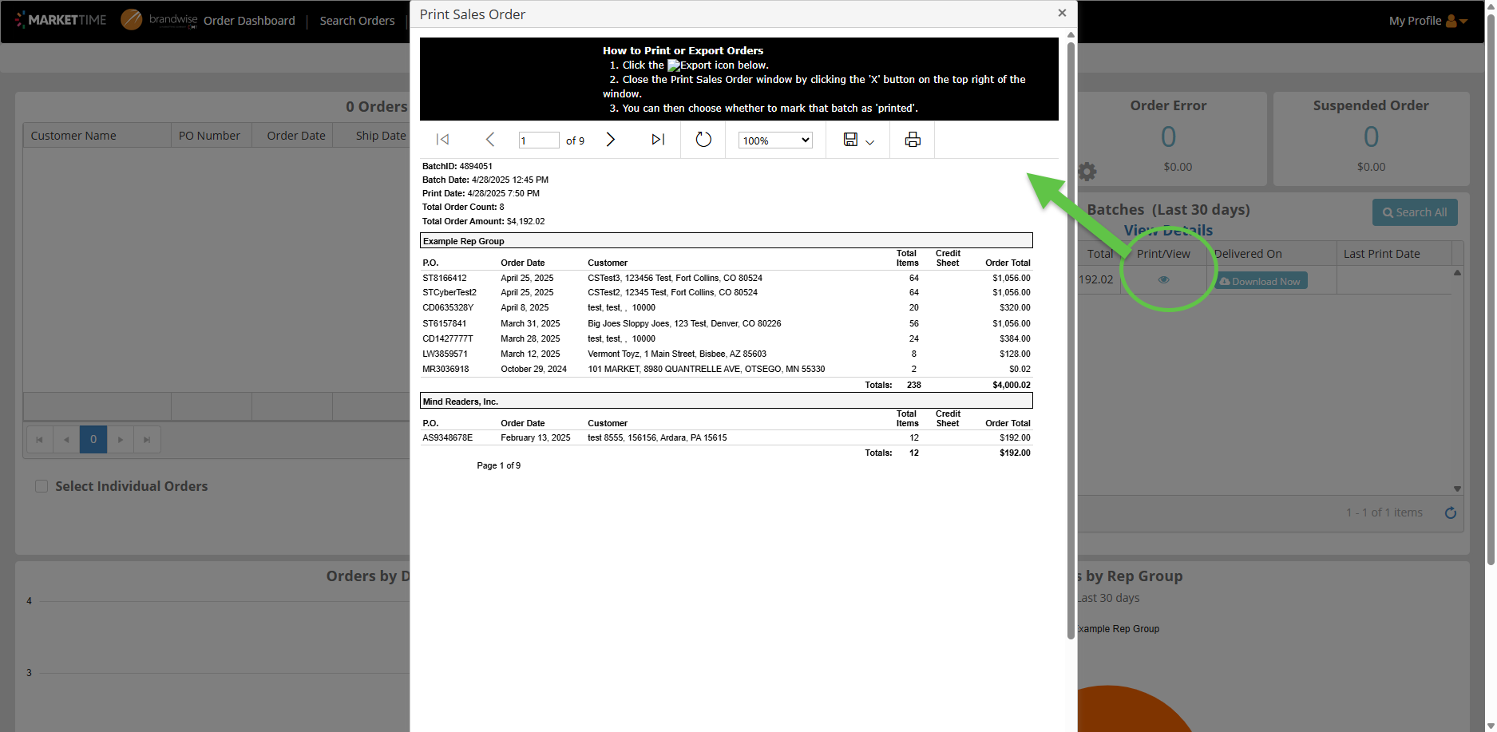Image resolution: width=1497 pixels, height=732 pixels.
Task: Click orders grid previous page button
Action: (66, 439)
